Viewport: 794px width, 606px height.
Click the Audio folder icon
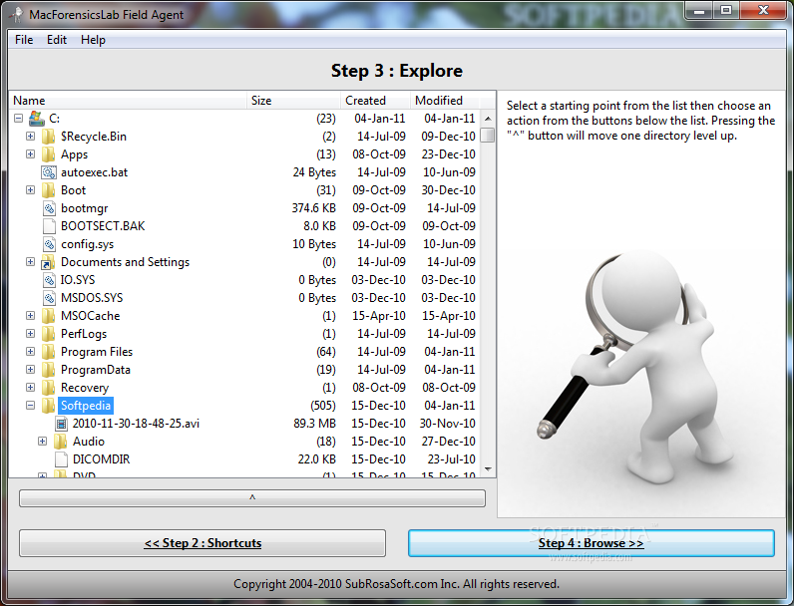[x=60, y=442]
